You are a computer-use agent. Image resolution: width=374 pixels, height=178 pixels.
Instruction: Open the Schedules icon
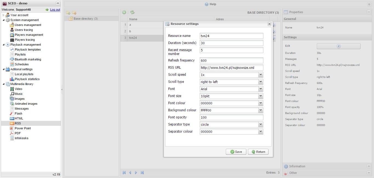click(x=12, y=64)
